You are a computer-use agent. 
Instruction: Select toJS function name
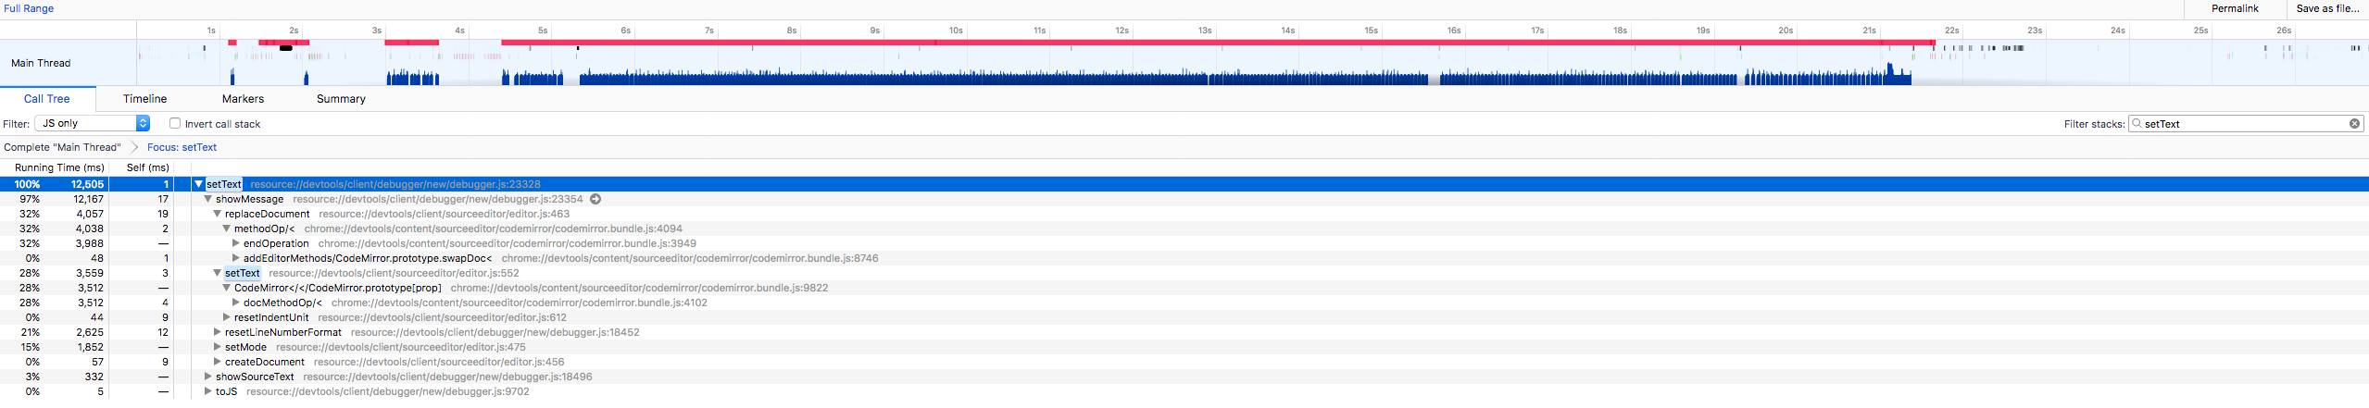(226, 391)
